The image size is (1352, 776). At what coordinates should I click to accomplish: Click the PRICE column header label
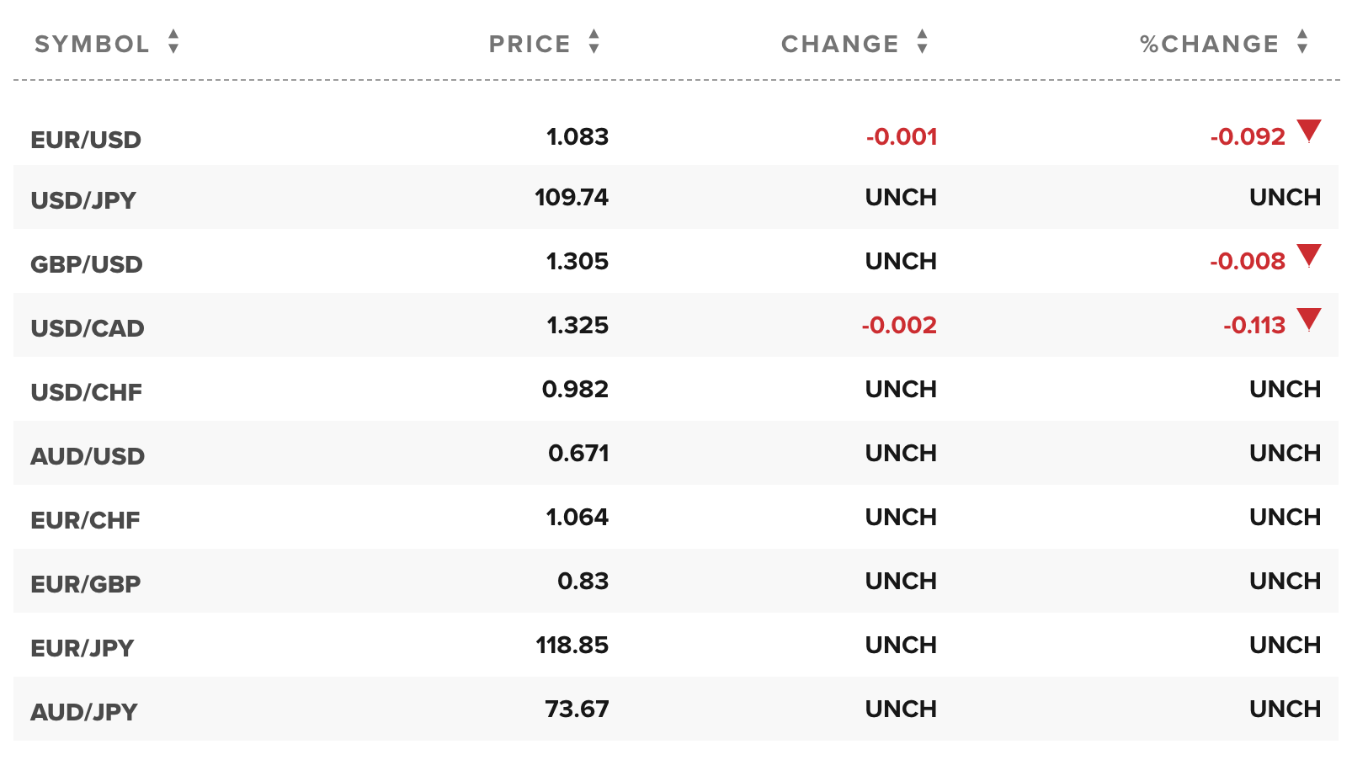coord(530,44)
